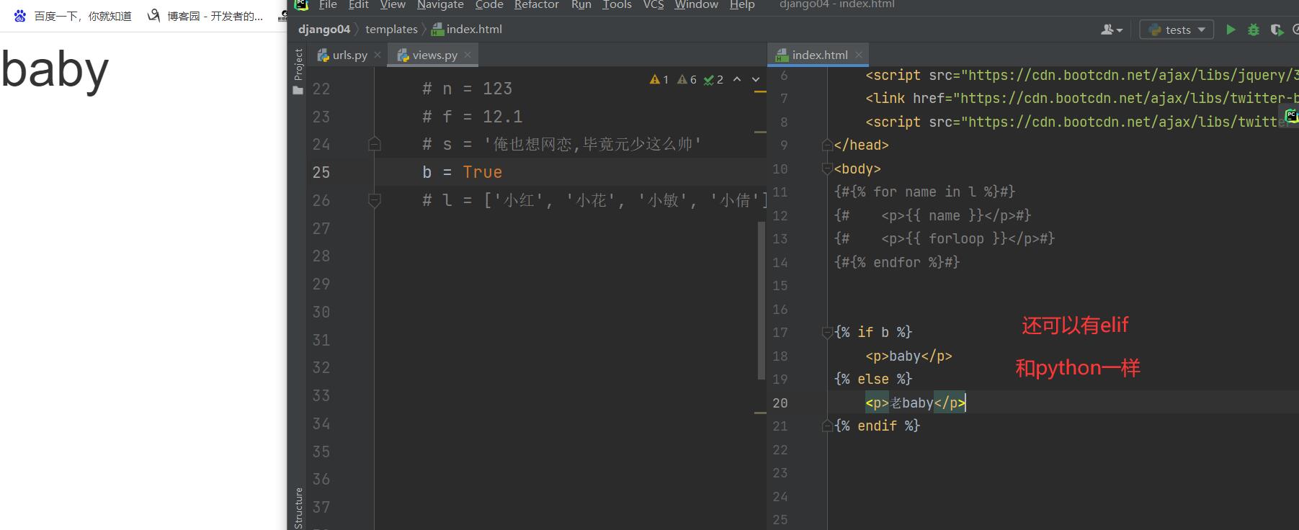Screen dimensions: 1299x530
Task: Fold the <body> tag at line 10
Action: coord(827,169)
